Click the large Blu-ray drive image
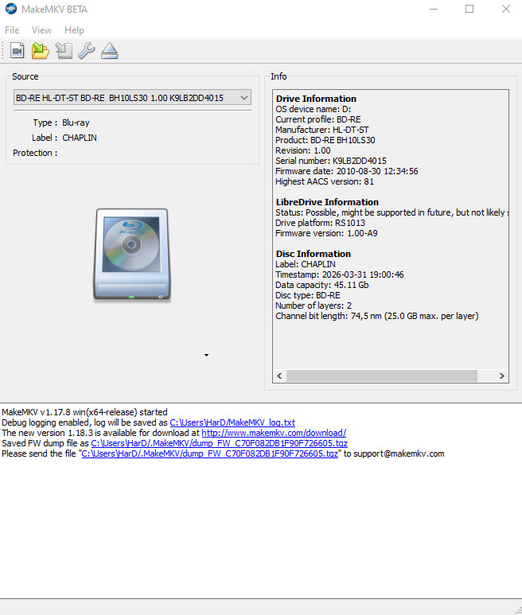522x615 pixels. point(132,255)
